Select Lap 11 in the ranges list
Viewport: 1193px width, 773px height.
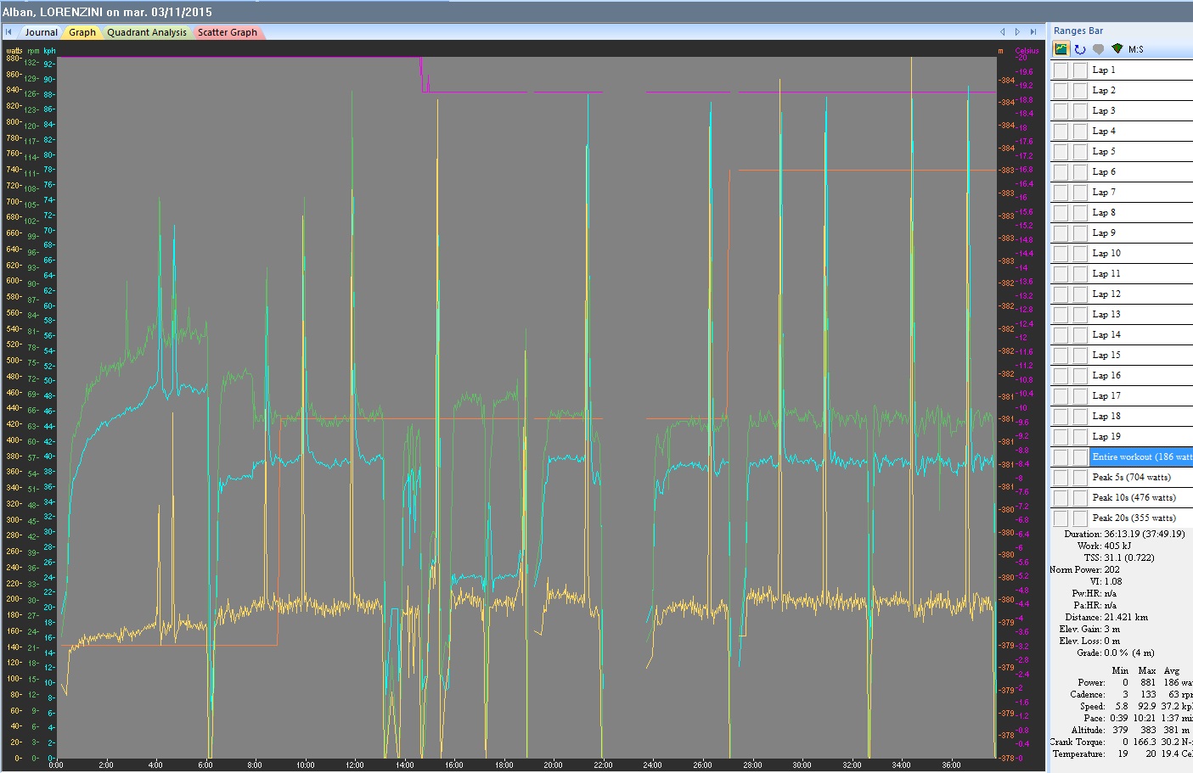tap(1141, 273)
